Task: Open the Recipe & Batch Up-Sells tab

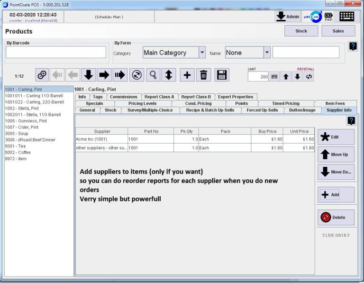Action: coord(210,110)
